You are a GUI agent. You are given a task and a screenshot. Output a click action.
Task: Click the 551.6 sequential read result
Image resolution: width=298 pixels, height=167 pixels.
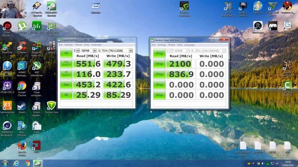88,64
